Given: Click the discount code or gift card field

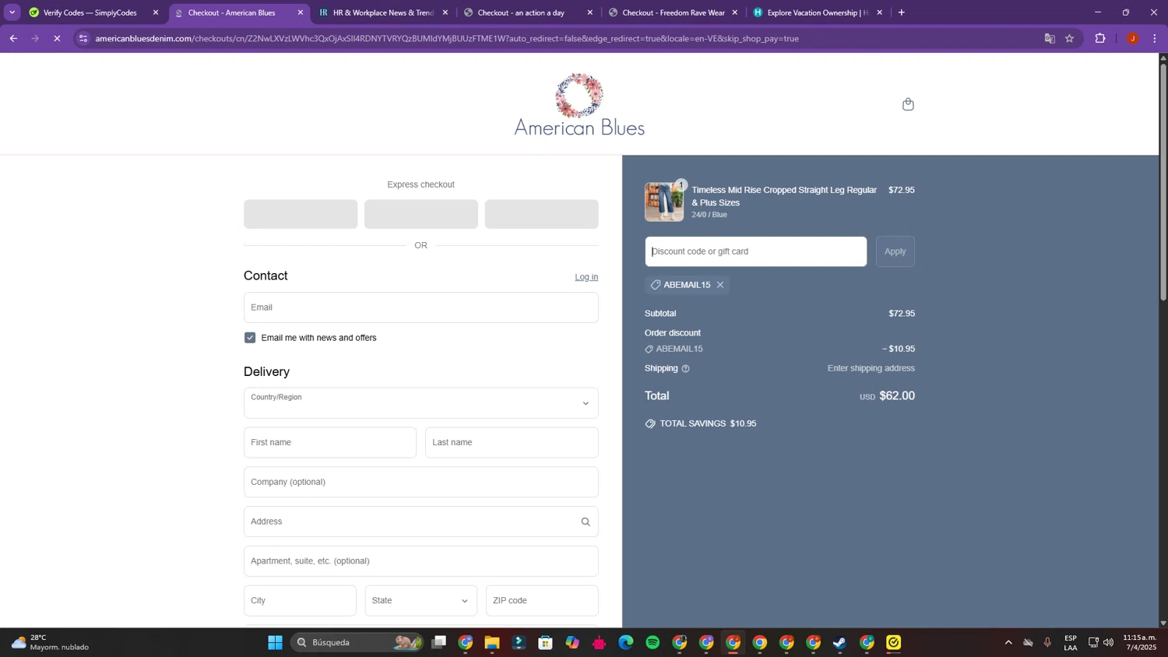Looking at the screenshot, I should tap(756, 251).
